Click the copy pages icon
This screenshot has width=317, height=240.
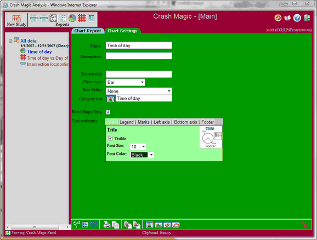click(115, 225)
